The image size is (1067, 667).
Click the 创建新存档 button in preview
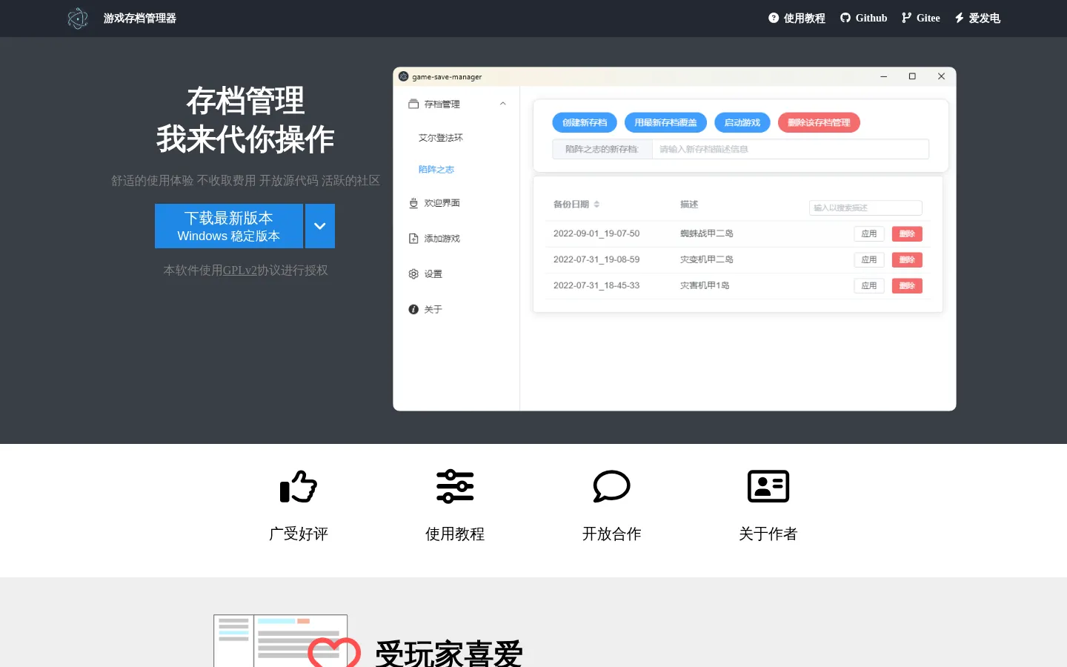585,123
